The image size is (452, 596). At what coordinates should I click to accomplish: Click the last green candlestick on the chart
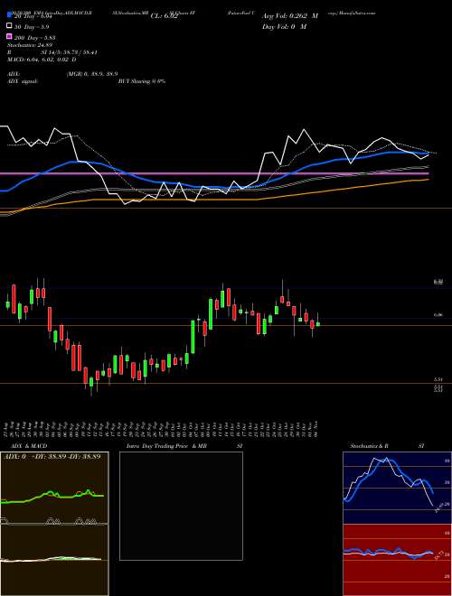[x=318, y=324]
